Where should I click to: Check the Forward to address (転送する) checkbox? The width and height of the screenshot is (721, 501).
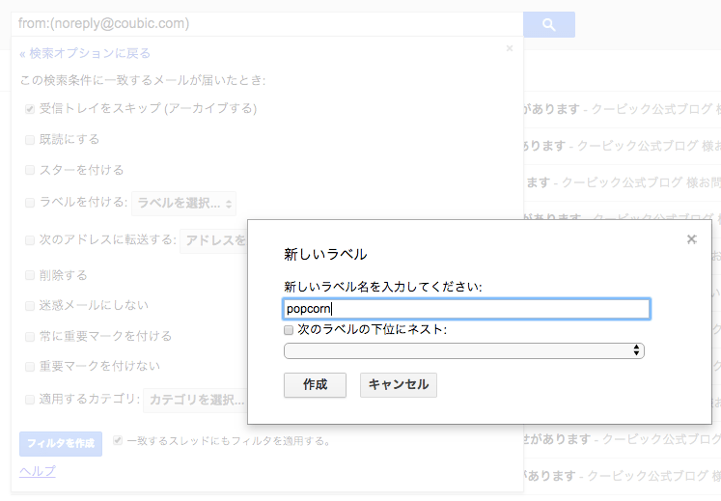coord(30,240)
